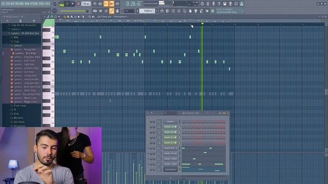Click the metronome icon

[x=95, y=4]
